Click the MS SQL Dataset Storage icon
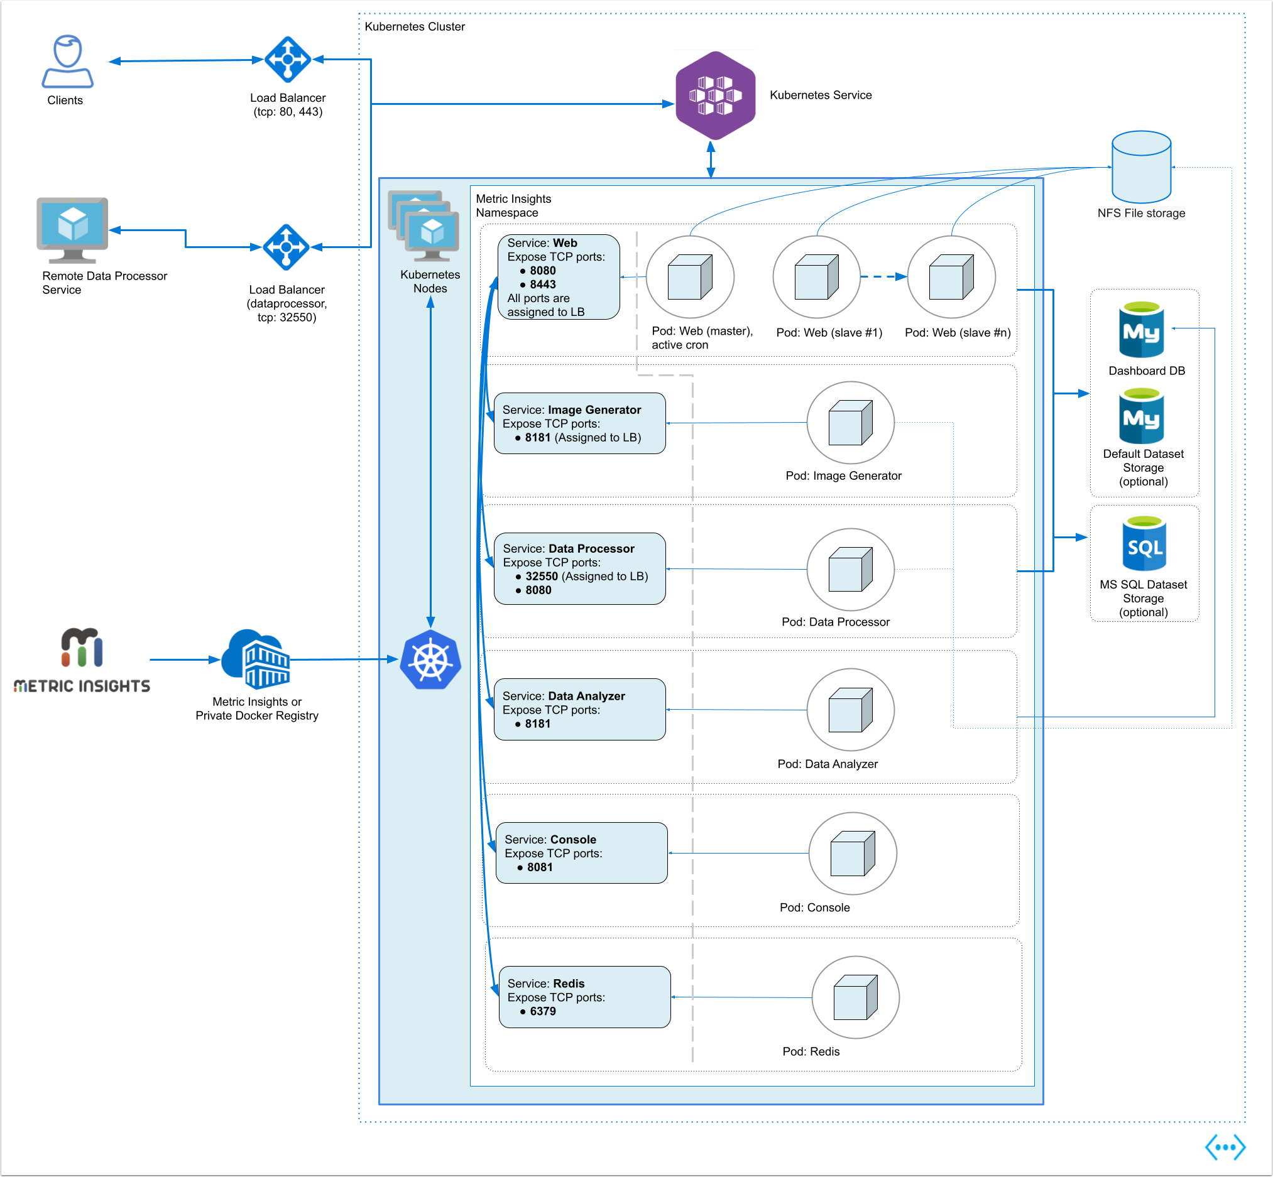The height and width of the screenshot is (1177, 1273). [x=1144, y=543]
